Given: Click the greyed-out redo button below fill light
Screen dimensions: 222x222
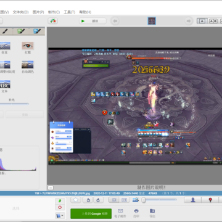Looking at the screenshot, I should [25, 115].
